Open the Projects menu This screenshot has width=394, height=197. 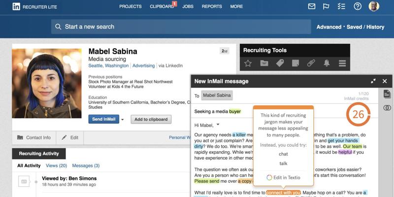click(x=130, y=6)
